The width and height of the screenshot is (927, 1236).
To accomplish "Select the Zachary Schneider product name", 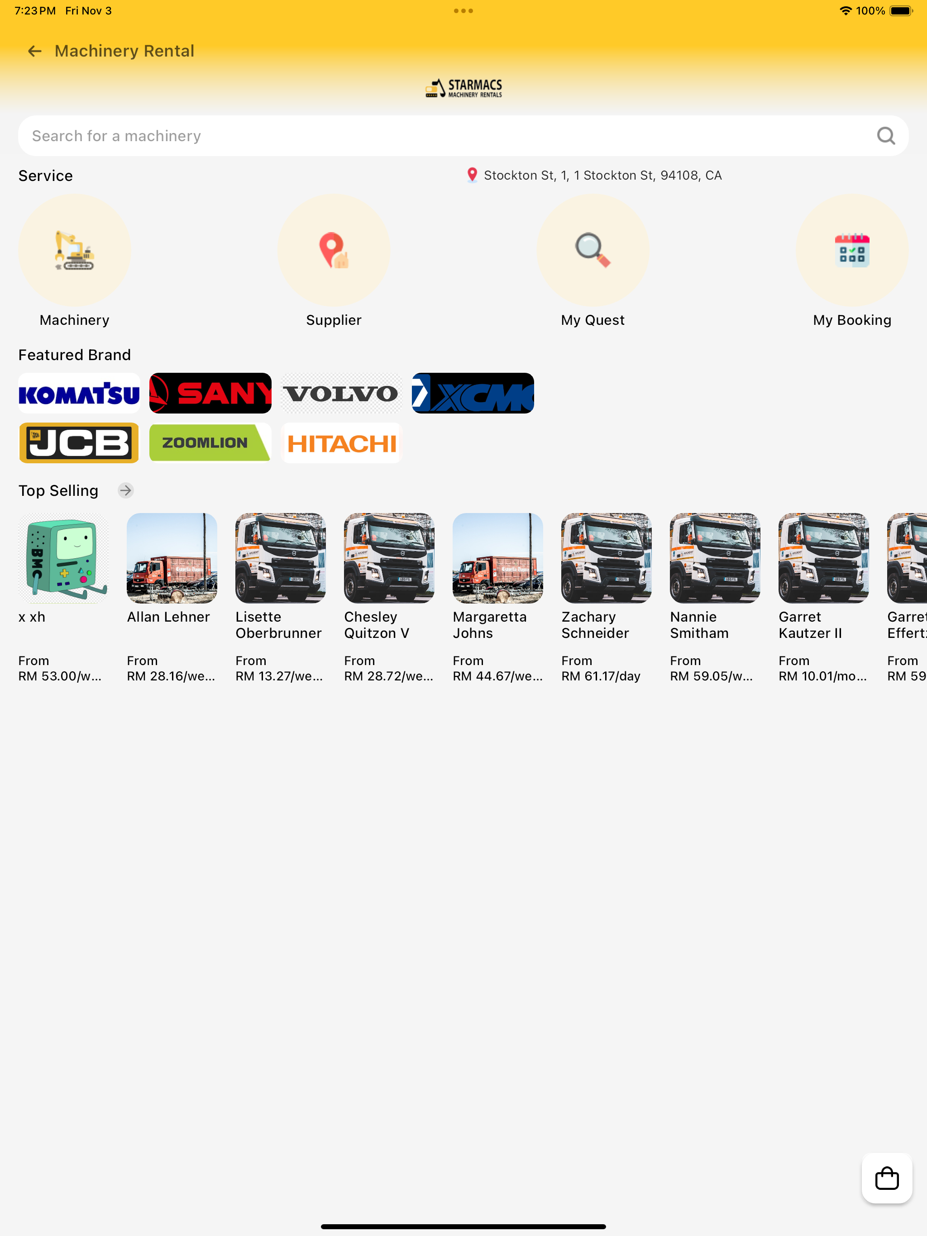I will tap(595, 625).
